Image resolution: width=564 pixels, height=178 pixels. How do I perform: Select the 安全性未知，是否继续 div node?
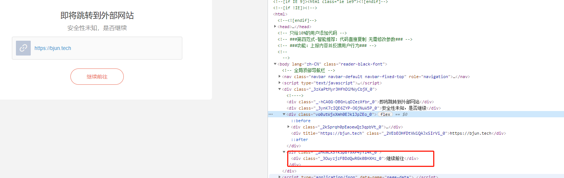[x=363, y=108]
